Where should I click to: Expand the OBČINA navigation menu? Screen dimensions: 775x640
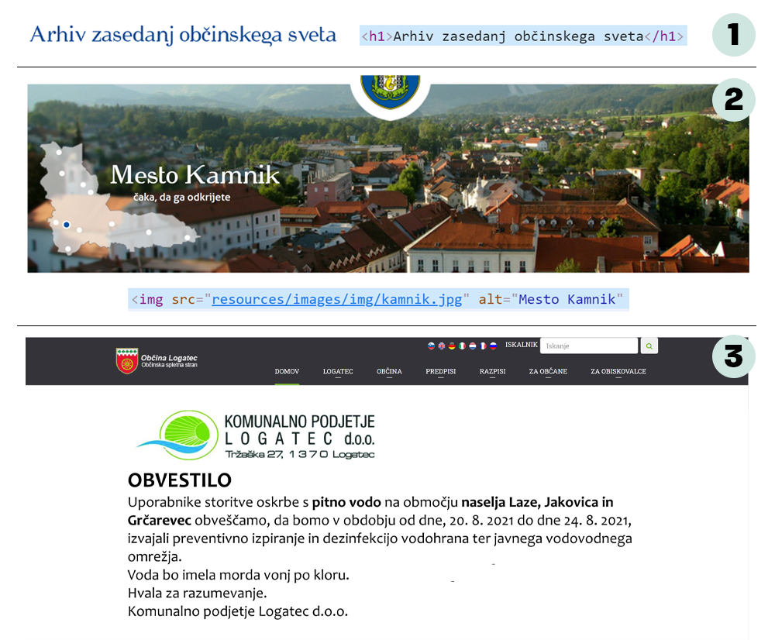[x=389, y=372]
